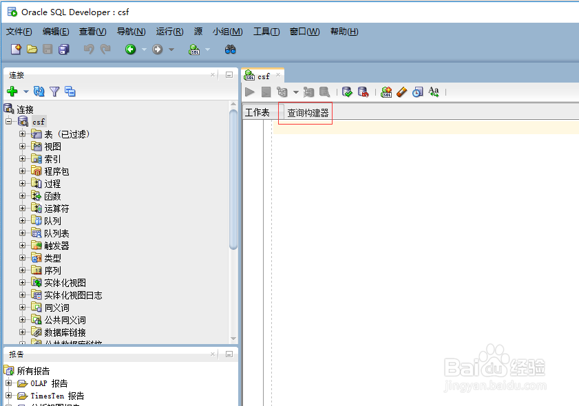579x406 pixels.
Task: Minimize the 报告 panel
Action: click(x=229, y=354)
